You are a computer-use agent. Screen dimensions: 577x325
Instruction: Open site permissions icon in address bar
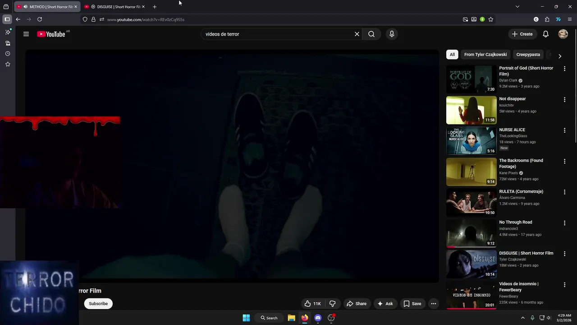coord(102,19)
